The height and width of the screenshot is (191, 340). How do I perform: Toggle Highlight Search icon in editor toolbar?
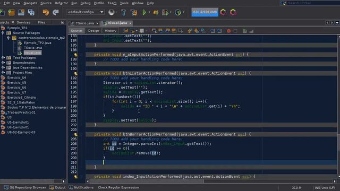click(174, 31)
